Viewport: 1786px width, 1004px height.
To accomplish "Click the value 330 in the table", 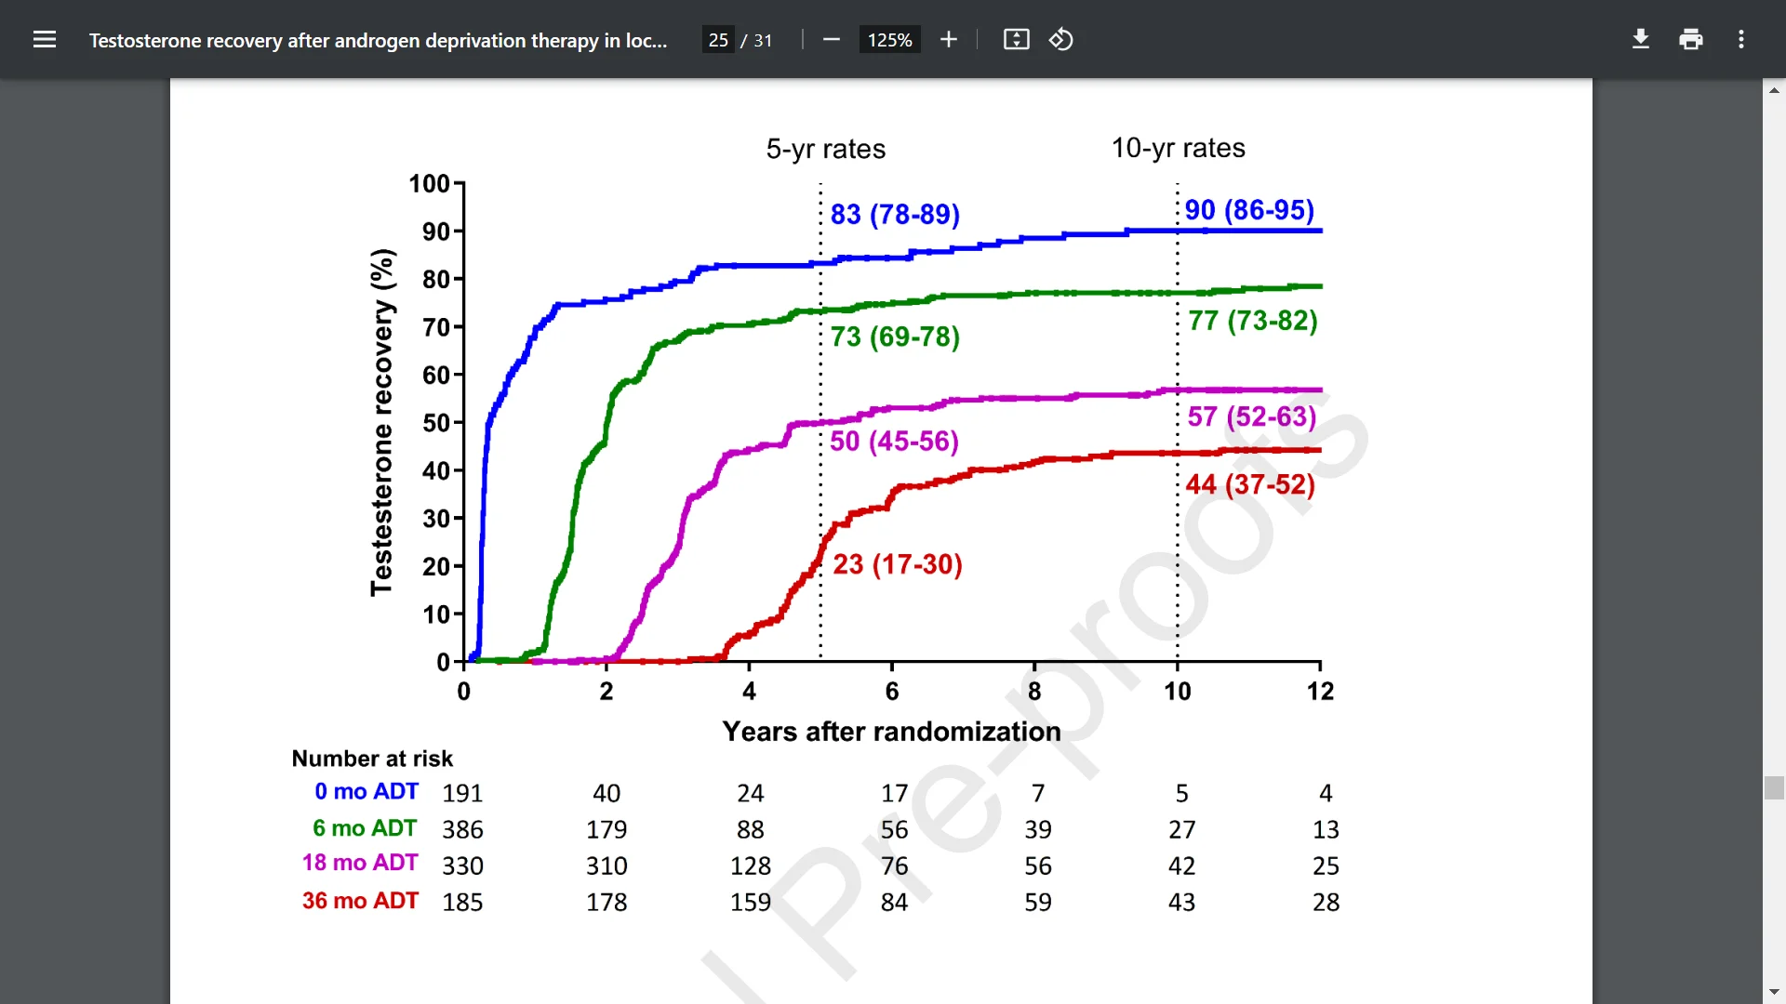I will coord(462,866).
